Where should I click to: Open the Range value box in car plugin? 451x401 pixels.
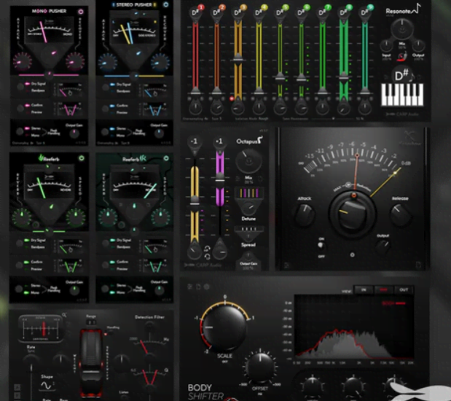pyautogui.click(x=91, y=322)
